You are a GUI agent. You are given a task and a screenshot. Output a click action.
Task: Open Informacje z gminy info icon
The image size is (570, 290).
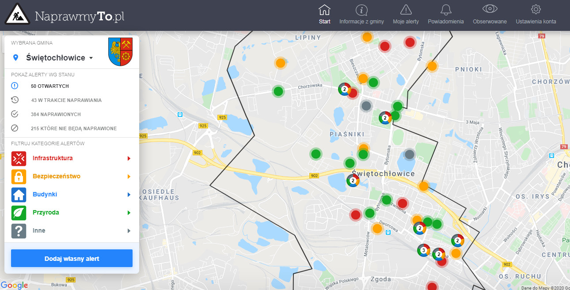tap(361, 10)
